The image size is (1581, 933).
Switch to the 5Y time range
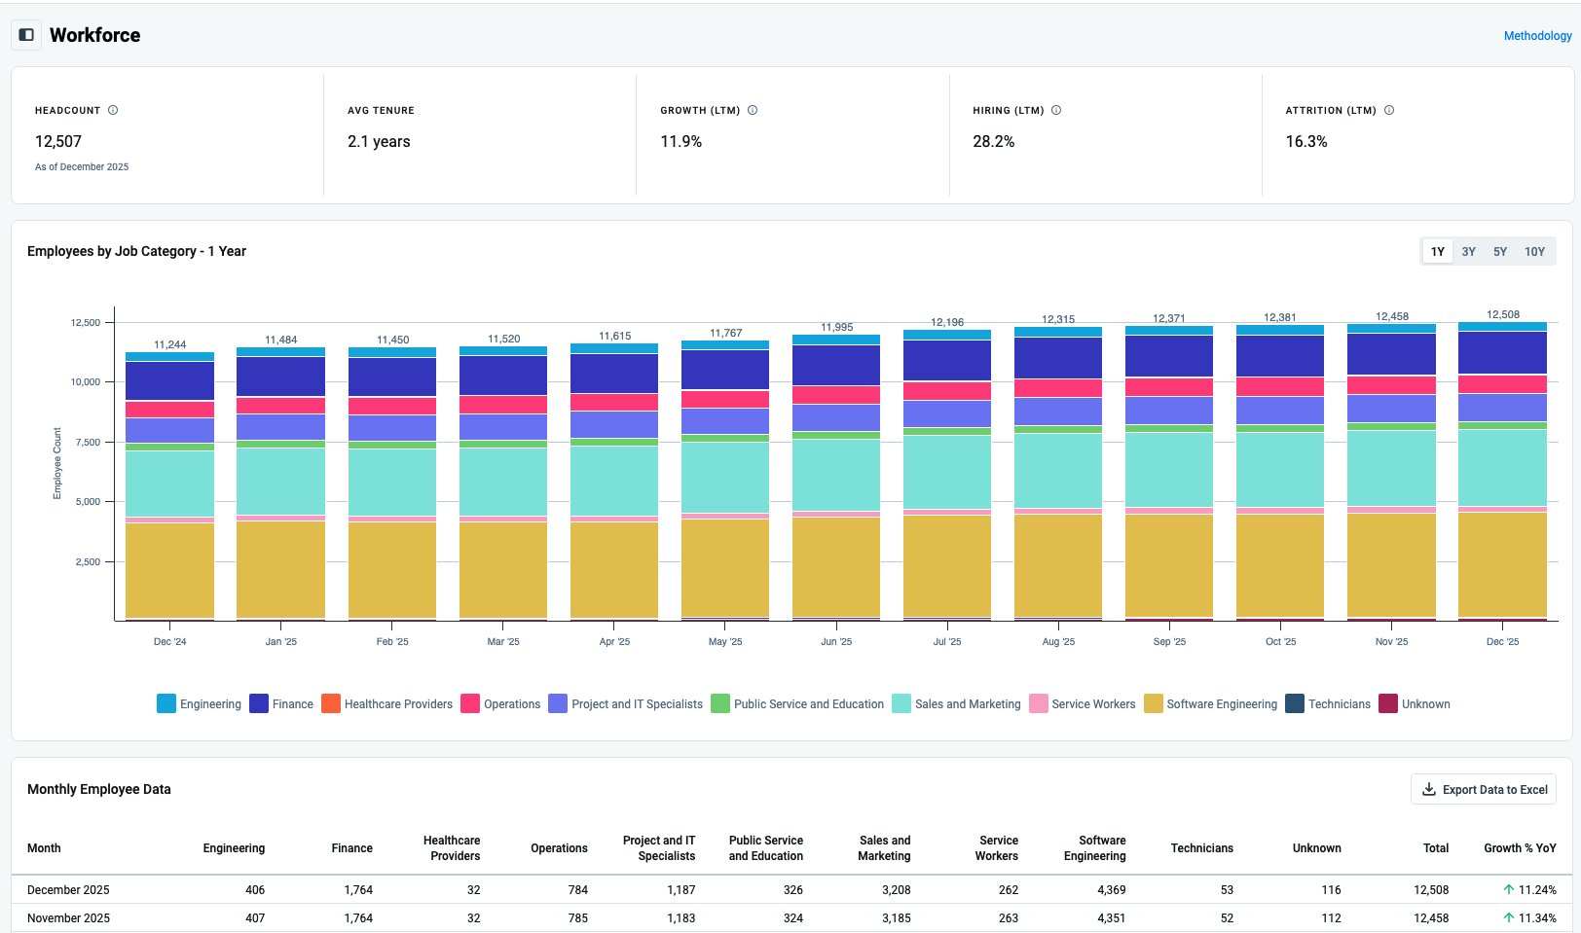[1500, 252]
